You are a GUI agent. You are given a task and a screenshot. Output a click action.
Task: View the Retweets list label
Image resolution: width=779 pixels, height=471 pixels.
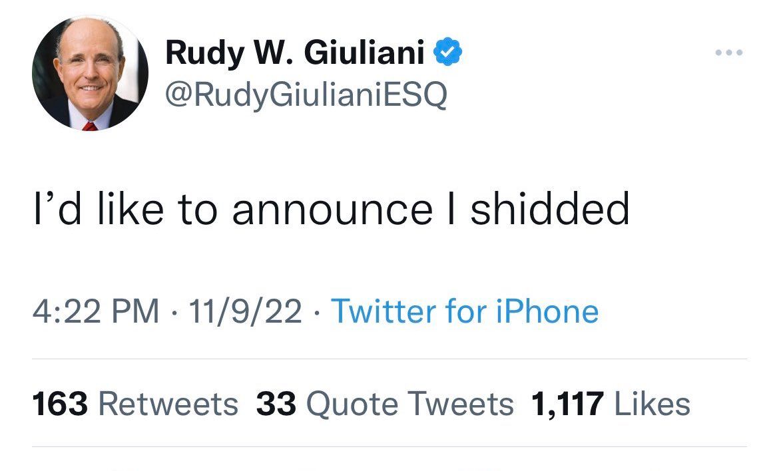(x=168, y=404)
